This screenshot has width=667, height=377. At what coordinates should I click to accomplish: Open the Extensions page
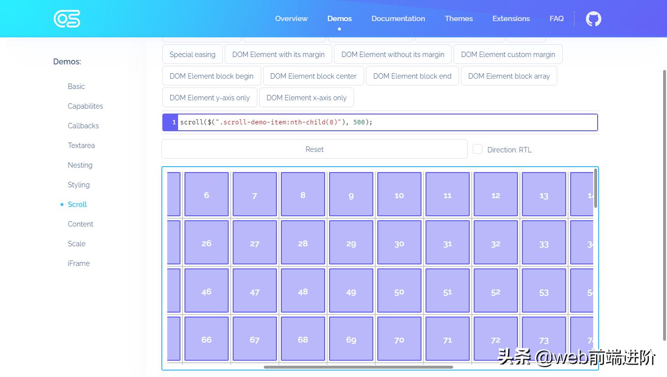click(x=511, y=19)
